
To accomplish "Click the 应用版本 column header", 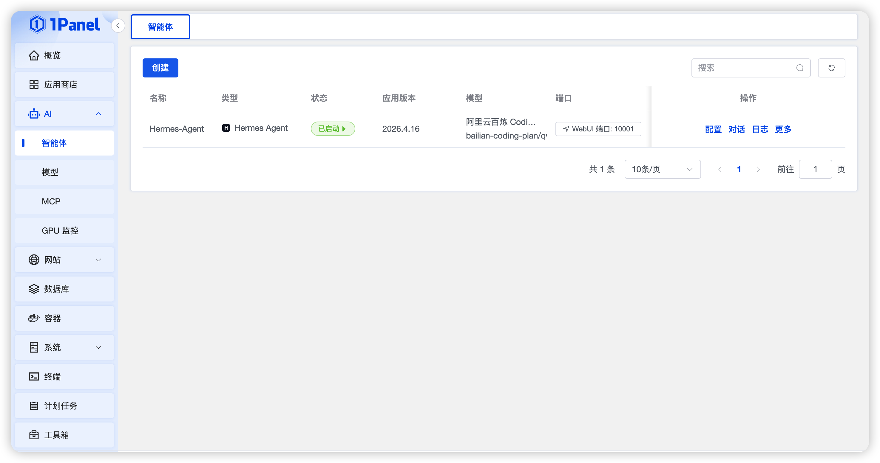I will [x=399, y=98].
